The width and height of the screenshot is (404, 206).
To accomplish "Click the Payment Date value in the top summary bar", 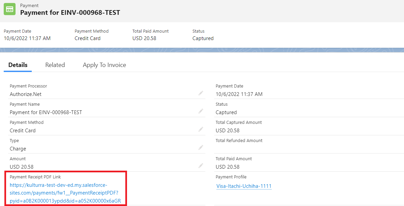I will click(27, 38).
